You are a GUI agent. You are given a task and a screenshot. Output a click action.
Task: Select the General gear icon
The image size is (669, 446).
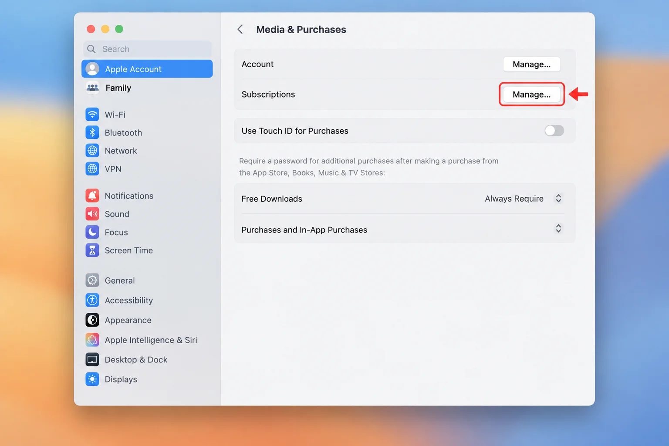click(92, 280)
